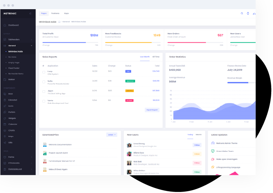This screenshot has height=193, width=273.
Task: Click Anna Strong's avatar in New Users
Action: pos(129,145)
